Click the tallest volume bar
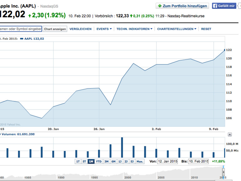This screenshot has width=241, height=181. tap(122, 147)
